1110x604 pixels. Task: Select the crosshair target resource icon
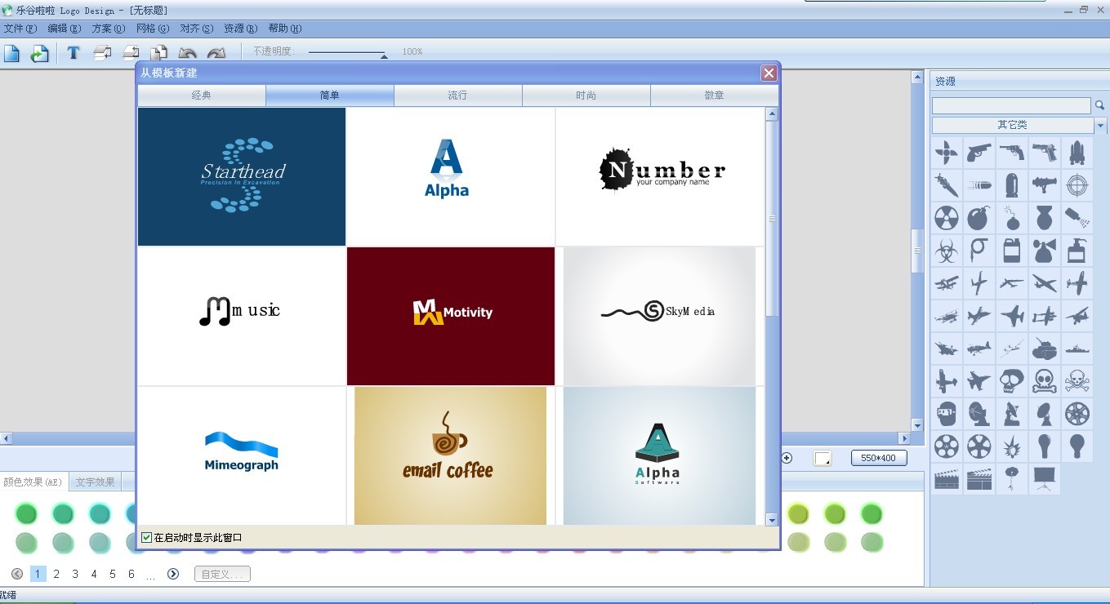pyautogui.click(x=1077, y=184)
